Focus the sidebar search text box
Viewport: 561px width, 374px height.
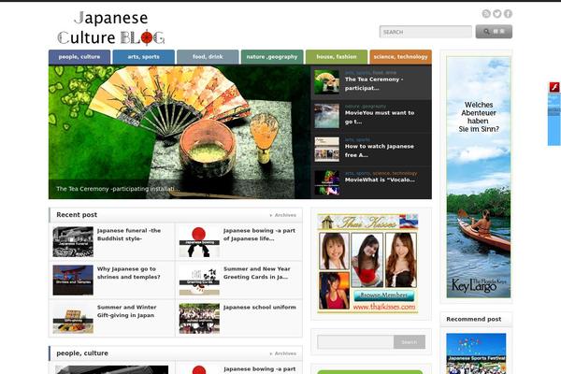tap(355, 342)
